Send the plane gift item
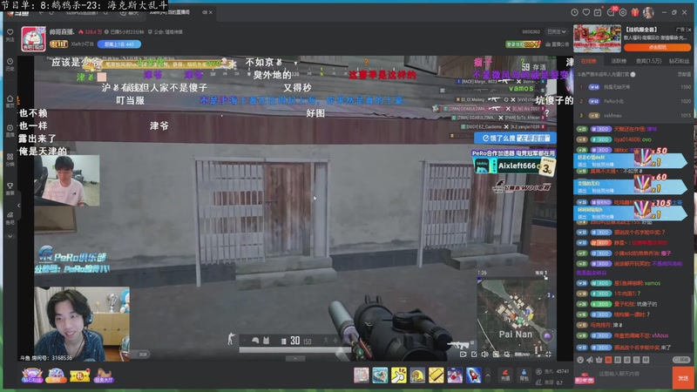This screenshot has width=697, height=392. coord(454,375)
